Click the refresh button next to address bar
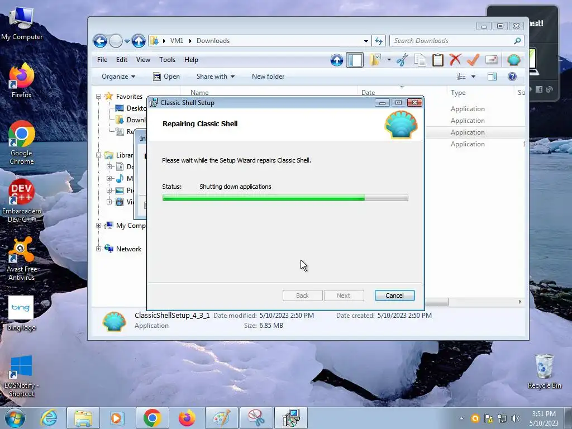The image size is (572, 429). (379, 41)
